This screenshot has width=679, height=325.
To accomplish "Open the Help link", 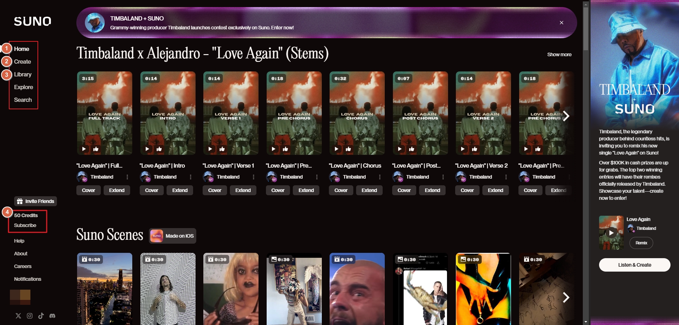I will tap(19, 241).
